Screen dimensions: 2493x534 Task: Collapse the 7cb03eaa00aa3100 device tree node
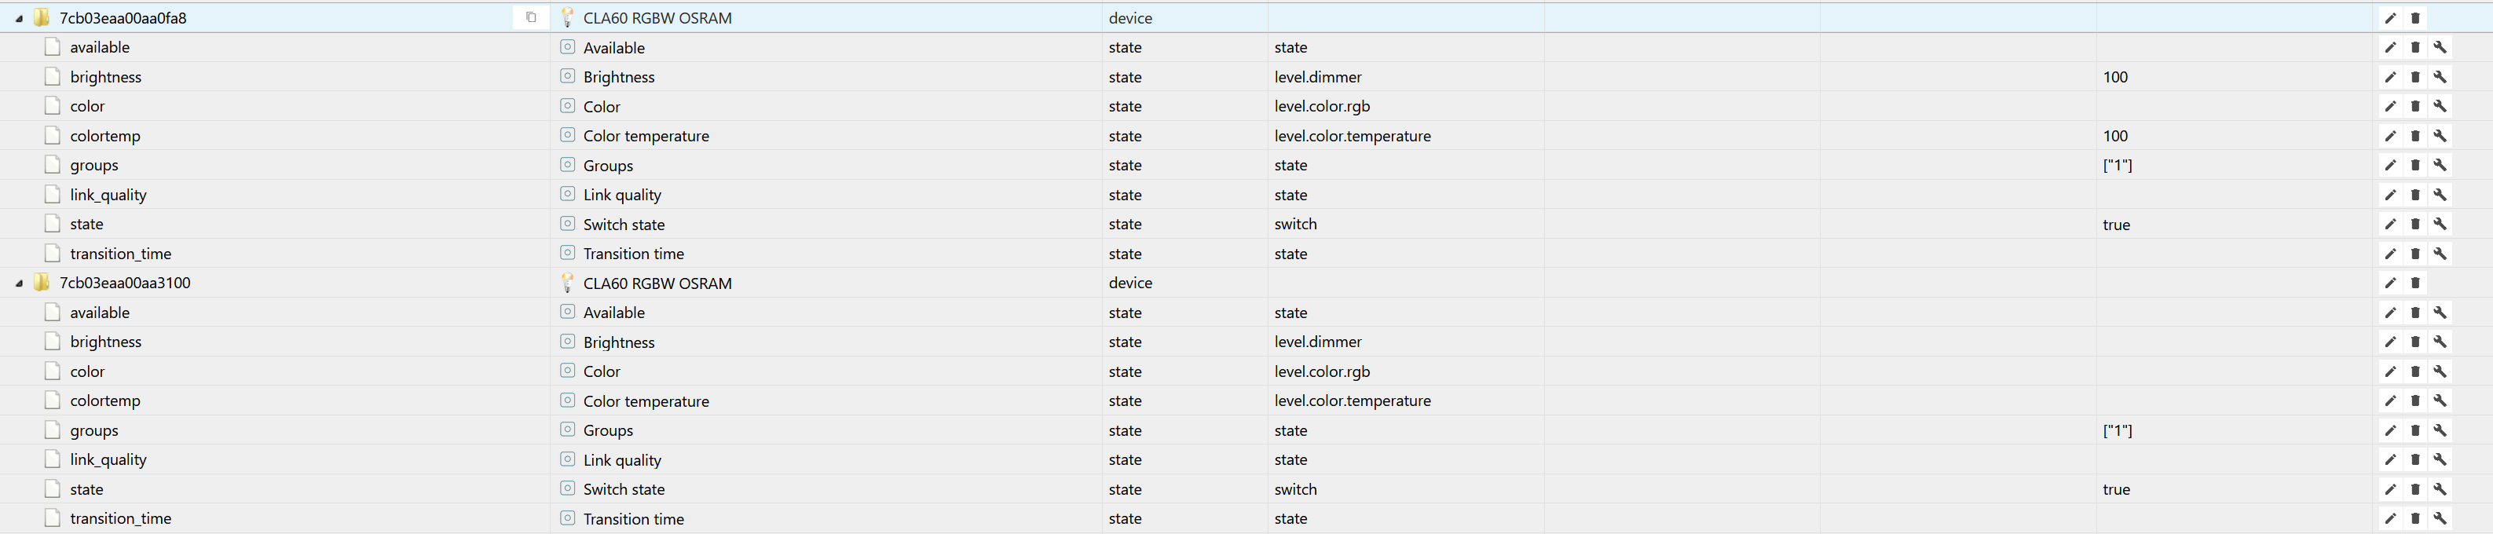[18, 283]
